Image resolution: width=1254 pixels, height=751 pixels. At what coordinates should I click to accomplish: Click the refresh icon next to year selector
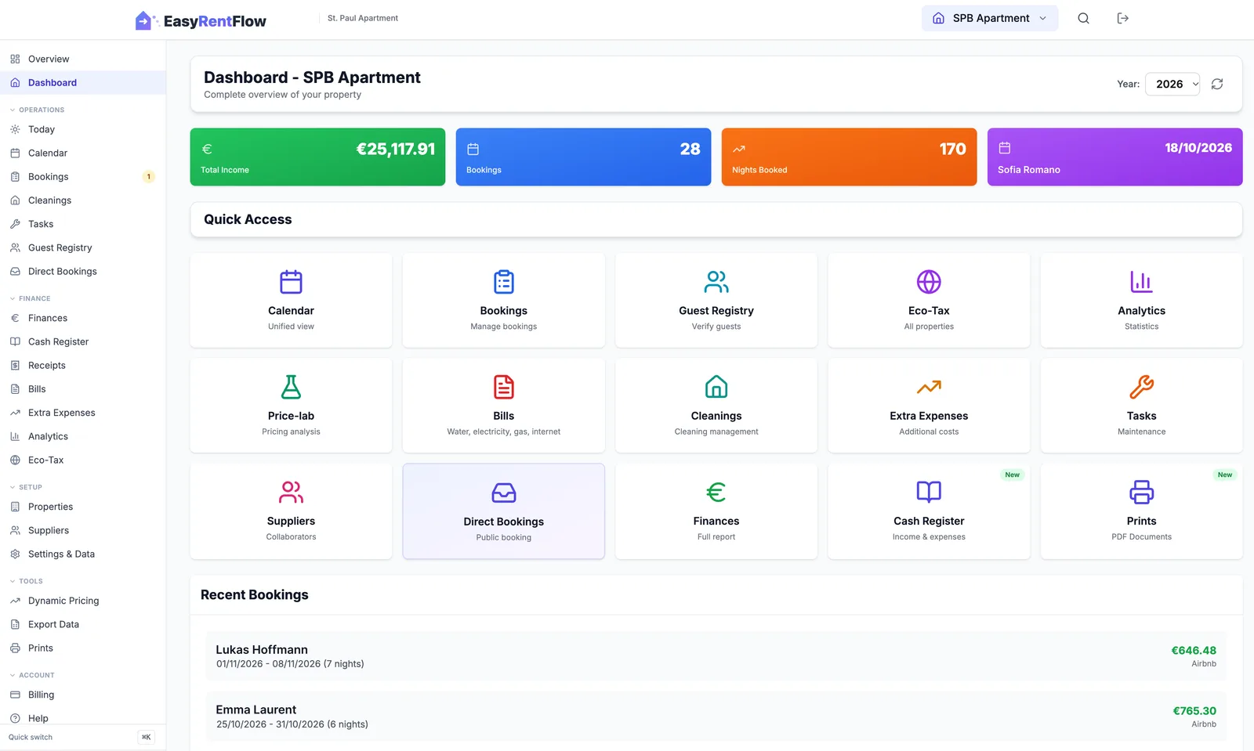point(1217,84)
